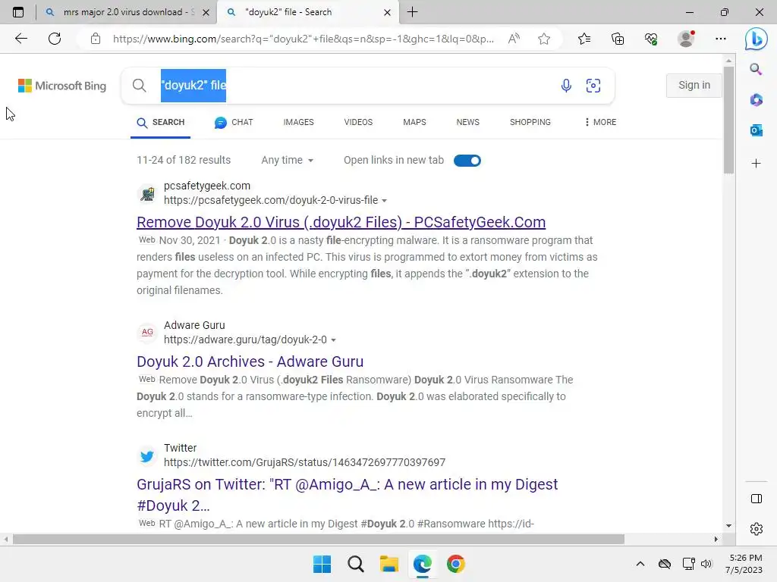Switch to the NEWS tab
Screen dimensions: 777x582
(x=467, y=122)
